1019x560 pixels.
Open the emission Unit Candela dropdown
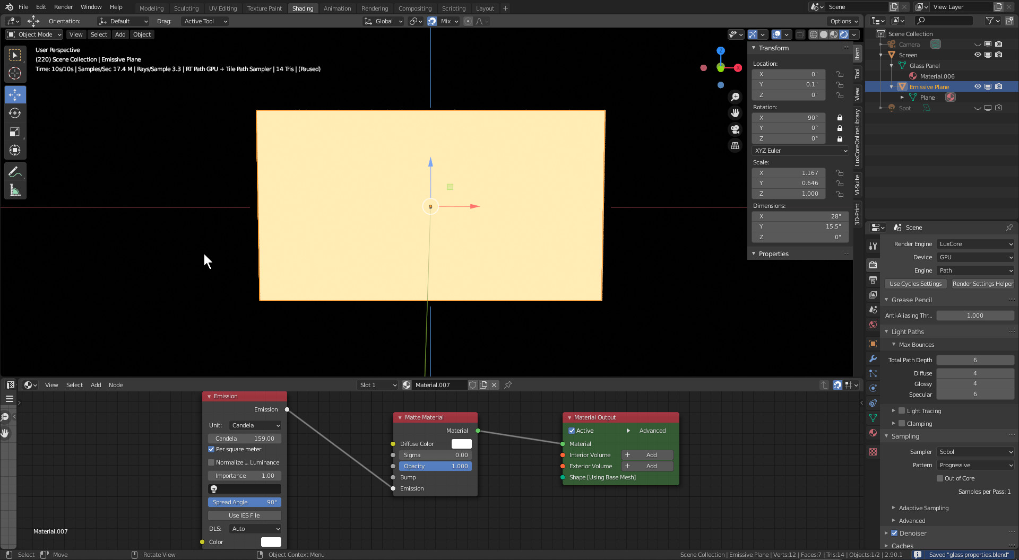(x=255, y=425)
